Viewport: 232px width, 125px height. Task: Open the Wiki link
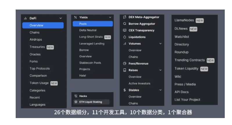pyautogui.click(x=178, y=77)
